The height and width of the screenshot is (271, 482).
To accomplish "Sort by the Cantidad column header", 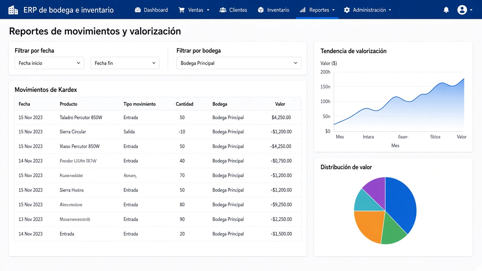I will [x=185, y=104].
